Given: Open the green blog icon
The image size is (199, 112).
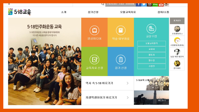Looking at the screenshot, I should pos(155,4).
